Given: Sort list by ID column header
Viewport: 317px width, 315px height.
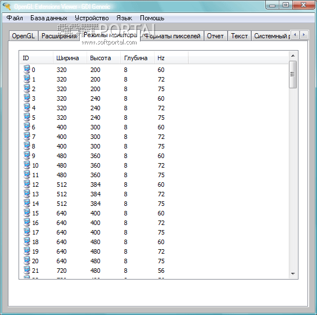Looking at the screenshot, I should point(37,58).
